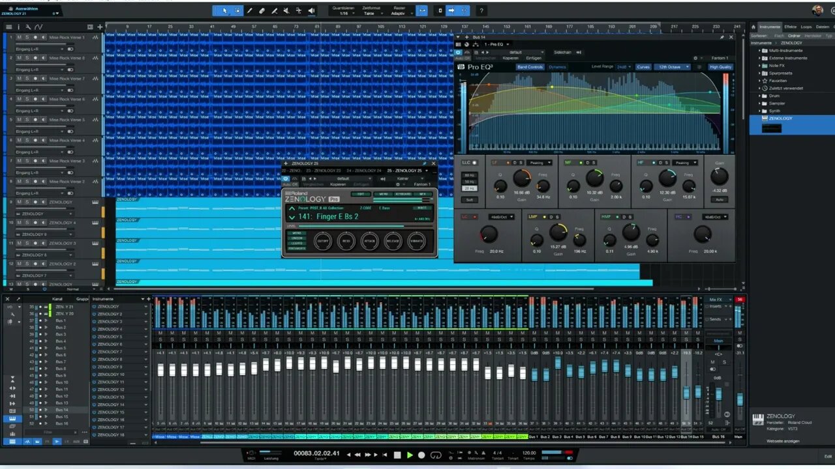Click Rewind button in transport
The width and height of the screenshot is (835, 469).
(x=357, y=455)
